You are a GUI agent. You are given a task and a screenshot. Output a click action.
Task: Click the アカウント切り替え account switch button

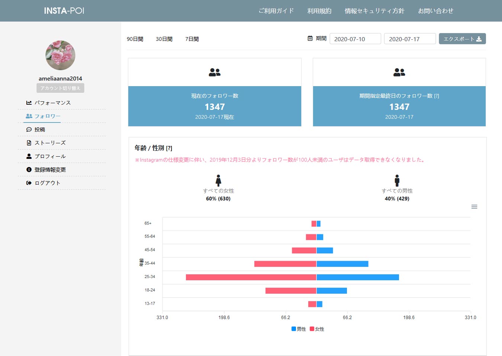tap(60, 88)
